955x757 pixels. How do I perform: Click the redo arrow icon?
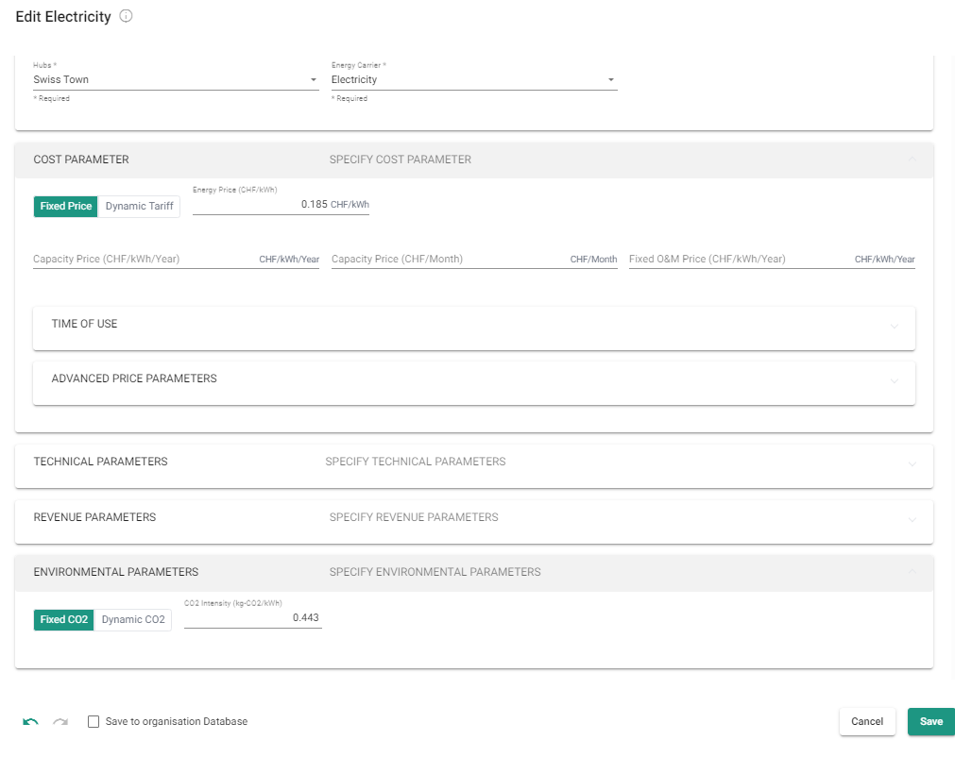(x=60, y=722)
